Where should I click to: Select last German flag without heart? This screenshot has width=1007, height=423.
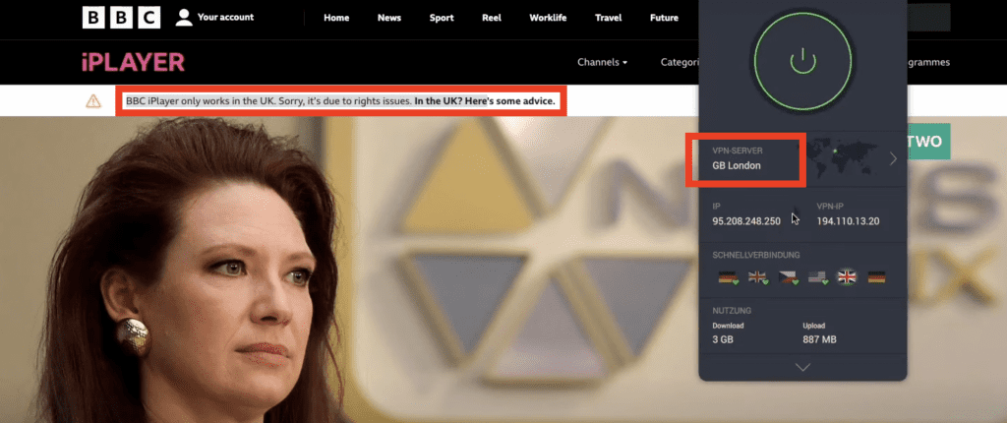pos(876,277)
